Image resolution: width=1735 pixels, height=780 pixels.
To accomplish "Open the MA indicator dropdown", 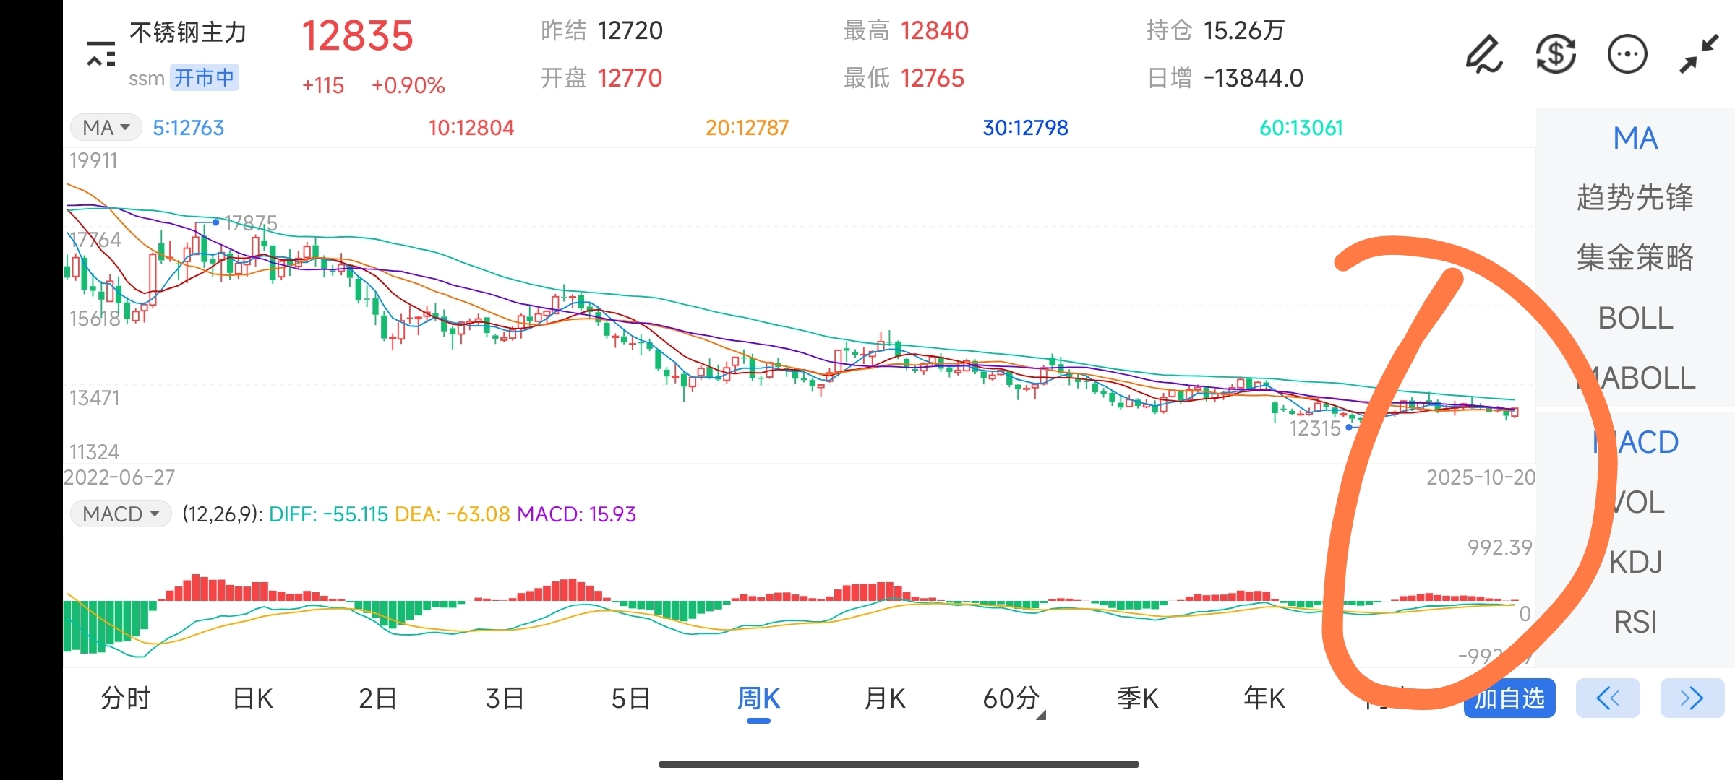I will pyautogui.click(x=106, y=128).
